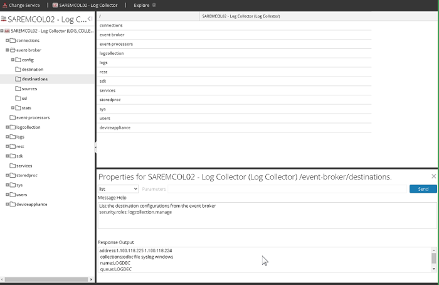Screen dimensions: 439x285
Task: Expand the storedproc tree node
Action: pos(8,175)
